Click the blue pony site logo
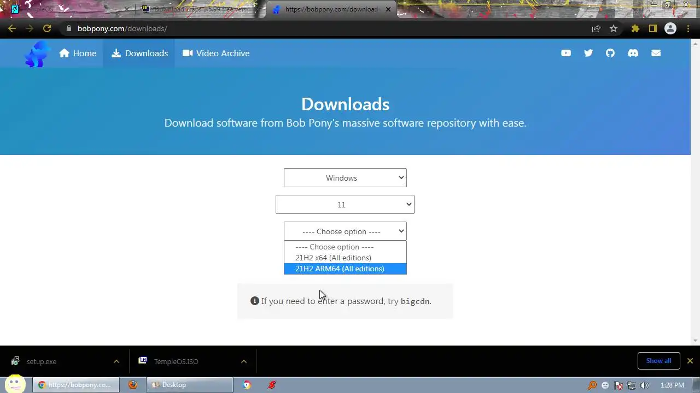The height and width of the screenshot is (393, 700). (37, 55)
